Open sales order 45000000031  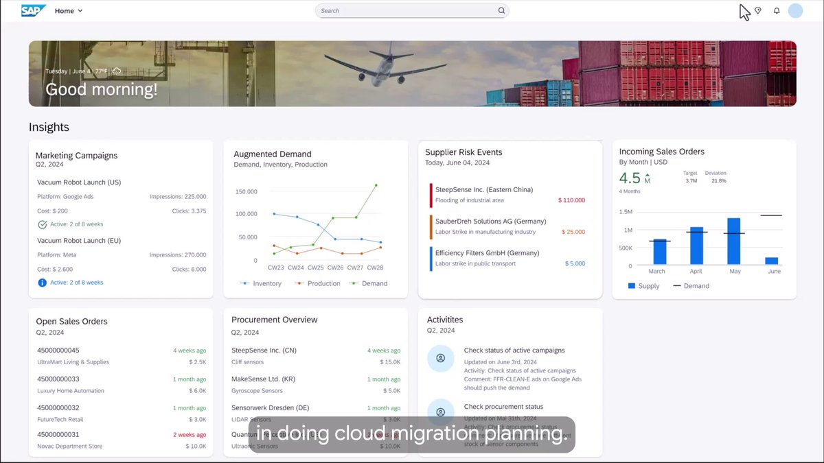(x=58, y=434)
